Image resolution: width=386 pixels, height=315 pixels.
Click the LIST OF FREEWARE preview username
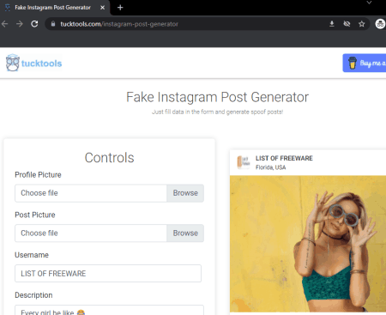(x=284, y=158)
